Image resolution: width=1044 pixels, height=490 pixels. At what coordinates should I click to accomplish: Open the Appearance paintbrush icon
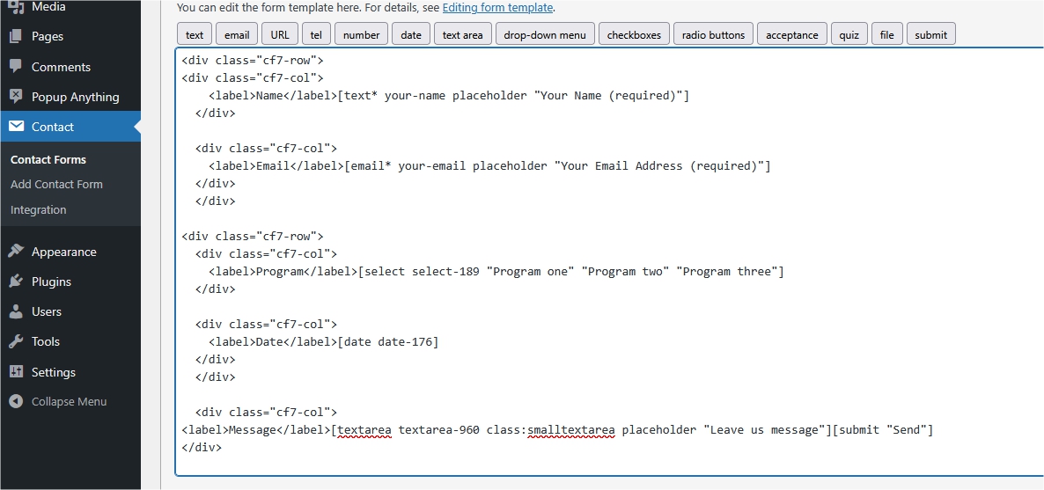pyautogui.click(x=16, y=252)
